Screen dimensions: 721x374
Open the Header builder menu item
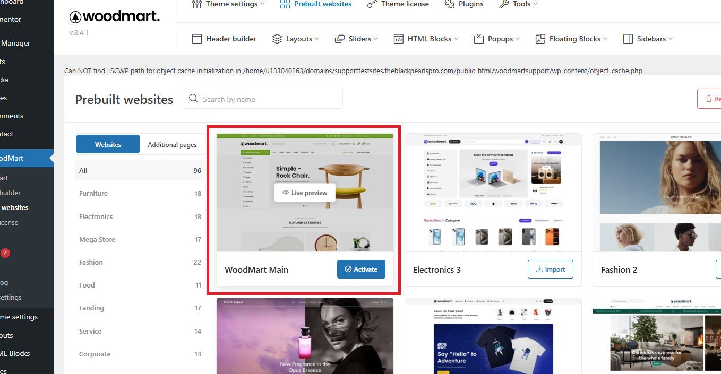(224, 39)
